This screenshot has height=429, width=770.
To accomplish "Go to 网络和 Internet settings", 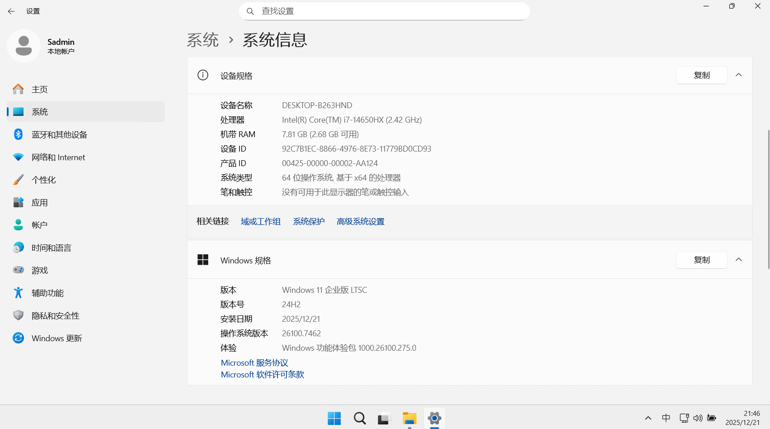I will coord(58,157).
